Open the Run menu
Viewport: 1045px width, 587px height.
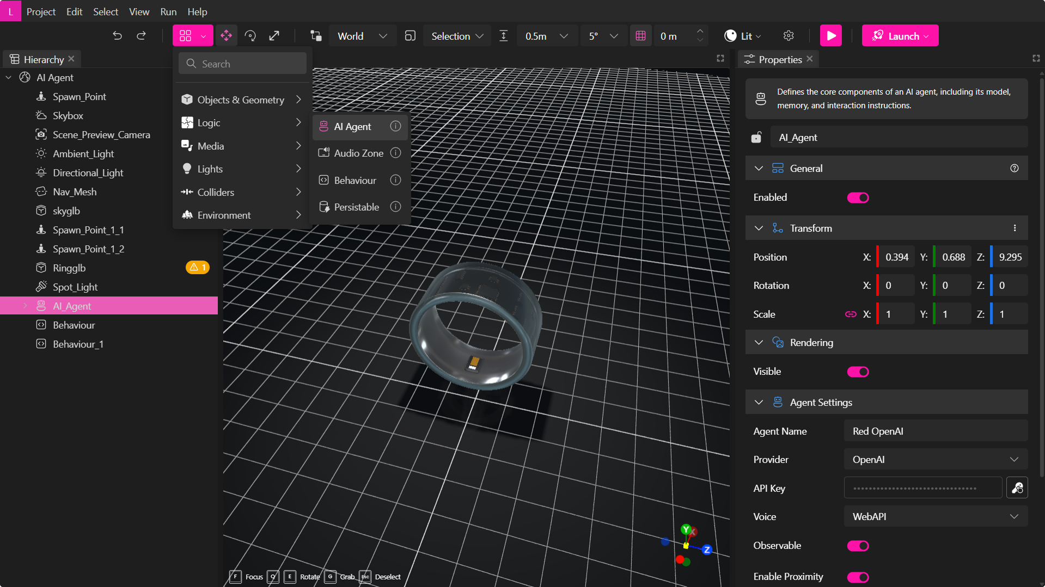click(x=168, y=11)
